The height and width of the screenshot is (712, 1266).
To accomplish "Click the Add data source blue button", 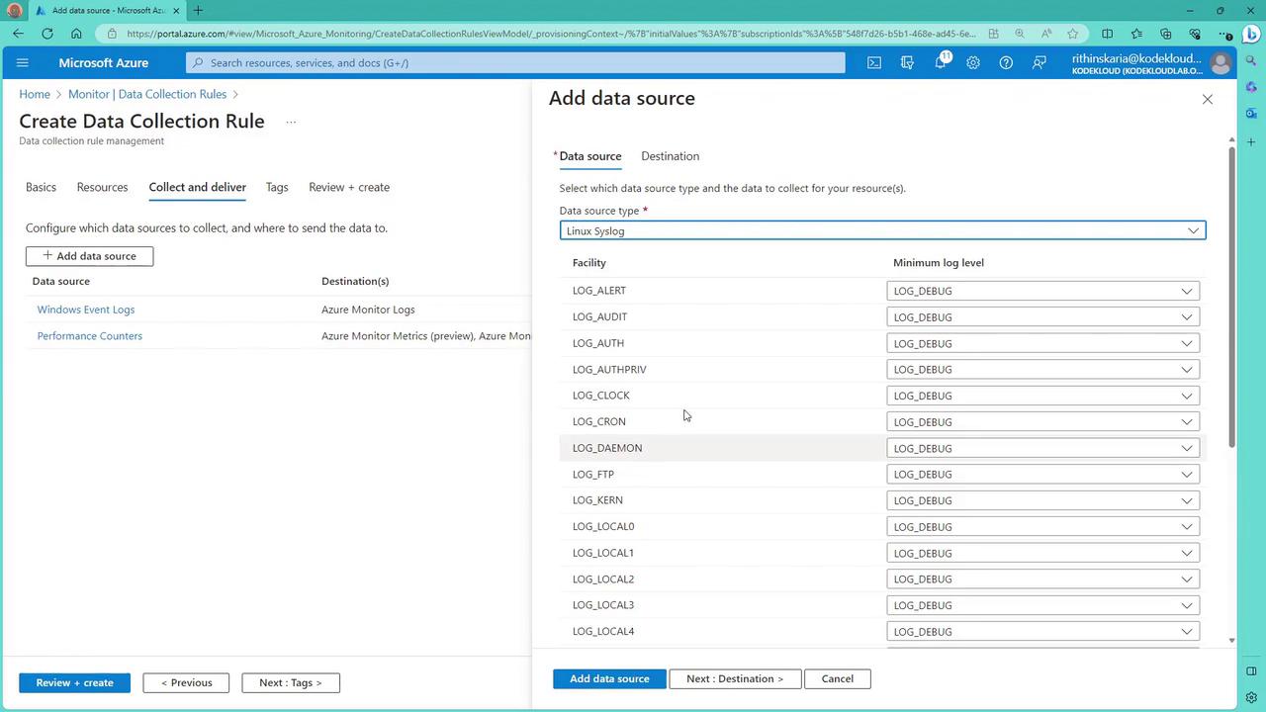I will tap(609, 678).
